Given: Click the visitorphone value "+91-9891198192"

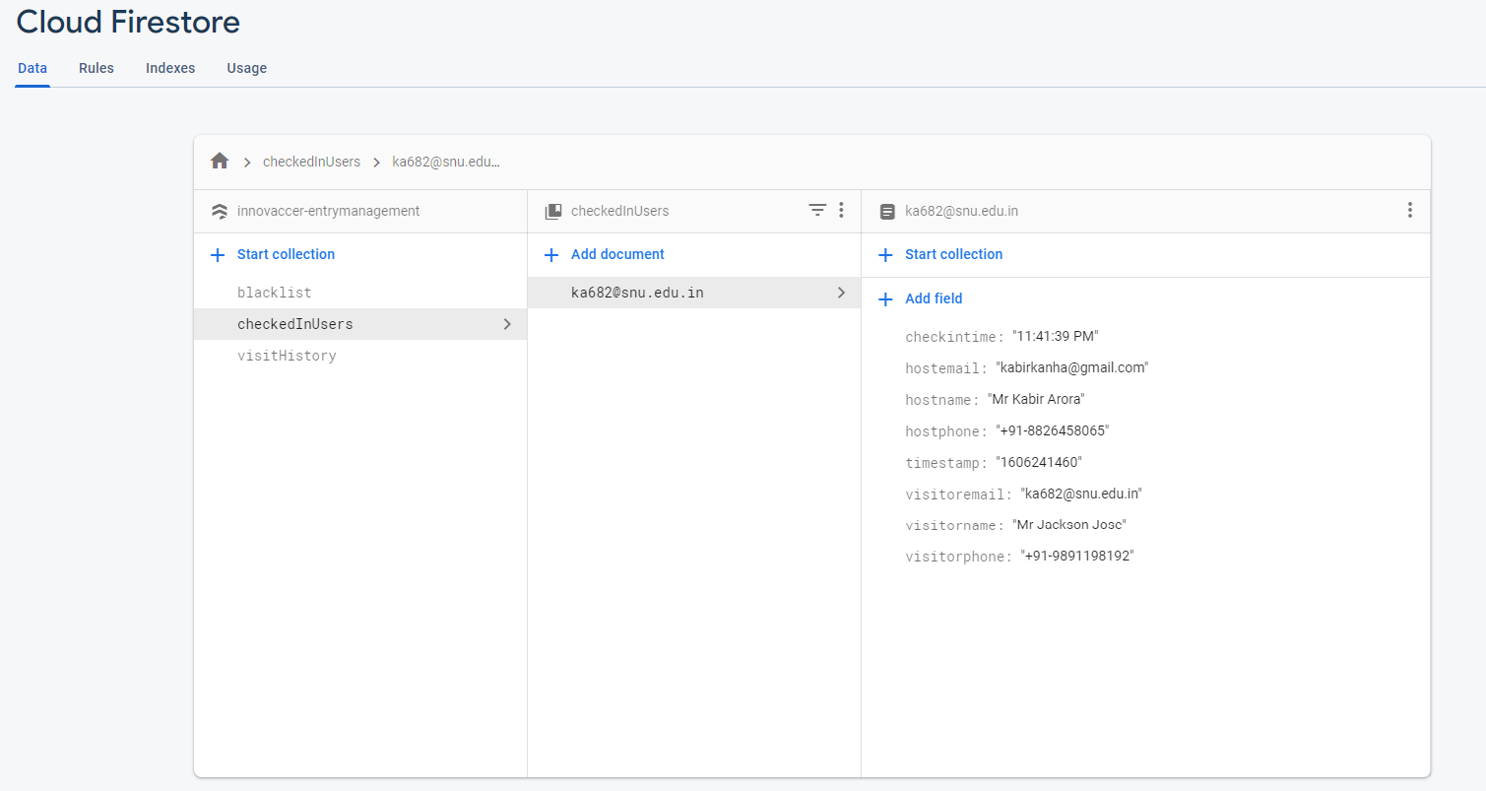Looking at the screenshot, I should point(1077,556).
